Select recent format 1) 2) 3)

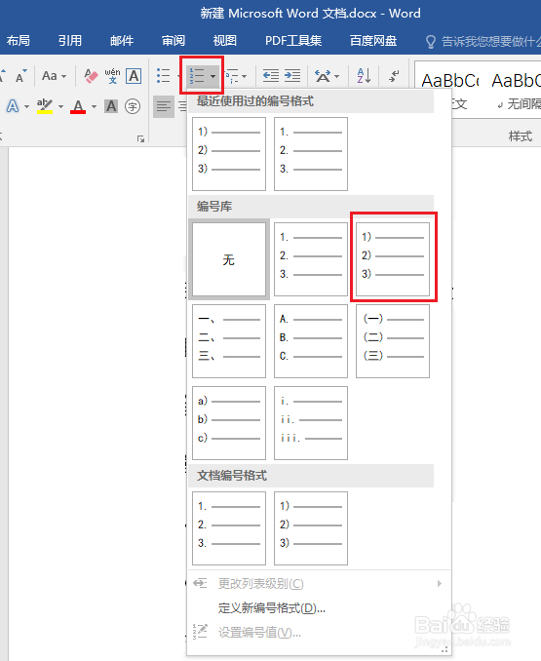coord(229,154)
